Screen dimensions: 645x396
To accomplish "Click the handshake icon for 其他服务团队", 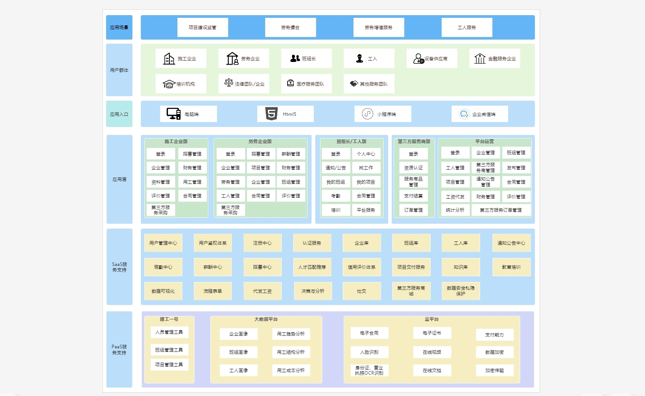I will 354,83.
